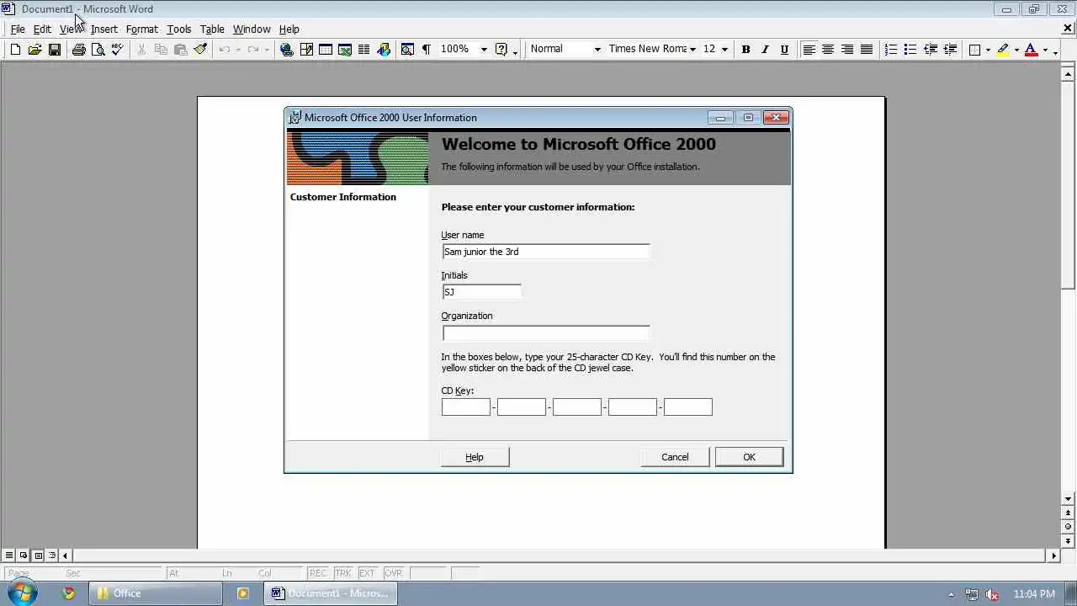Justify the paragraph text

867,50
